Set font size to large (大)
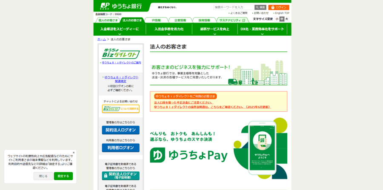 (x=286, y=19)
